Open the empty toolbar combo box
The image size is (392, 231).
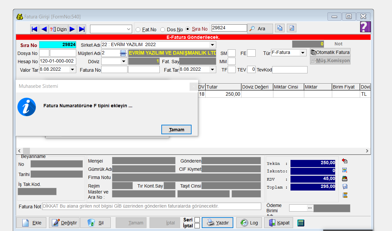click(x=111, y=29)
